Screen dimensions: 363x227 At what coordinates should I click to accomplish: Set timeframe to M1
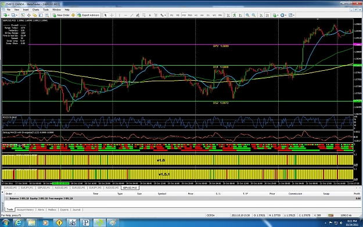click(171, 15)
